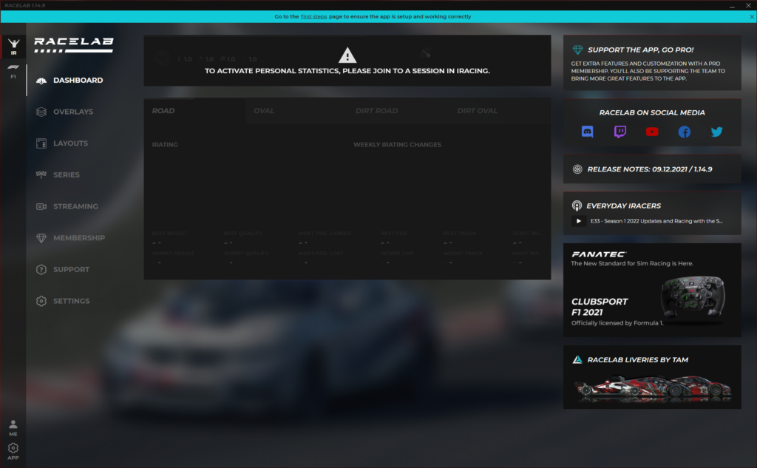
Task: Open the Layouts section
Action: tap(70, 143)
